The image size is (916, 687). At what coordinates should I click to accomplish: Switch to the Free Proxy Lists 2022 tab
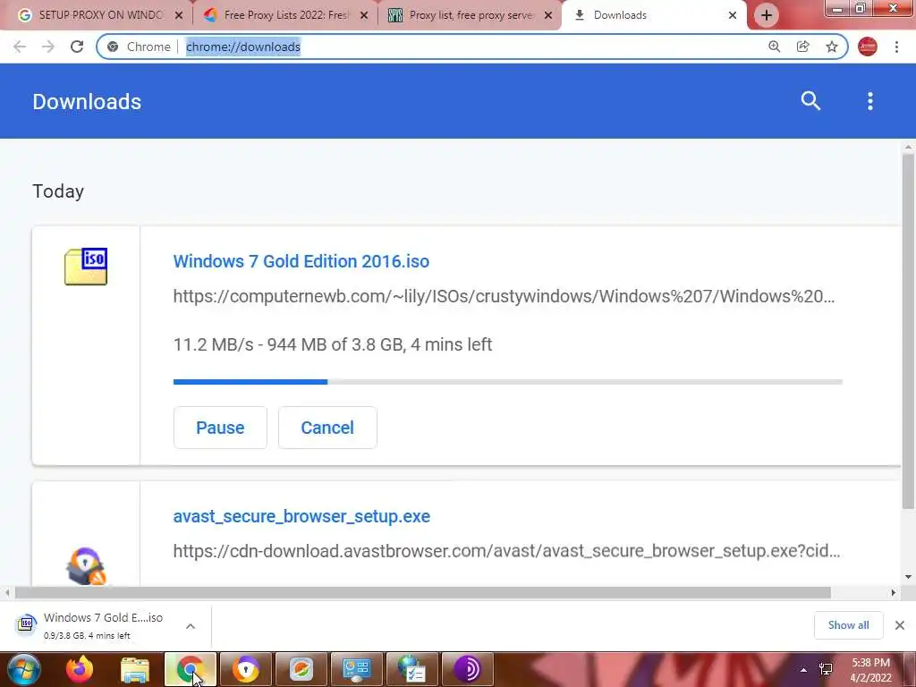[286, 15]
